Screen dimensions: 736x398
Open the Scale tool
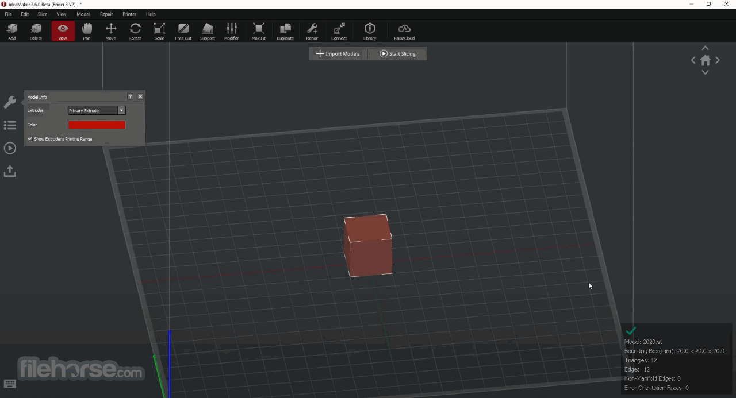click(x=159, y=31)
